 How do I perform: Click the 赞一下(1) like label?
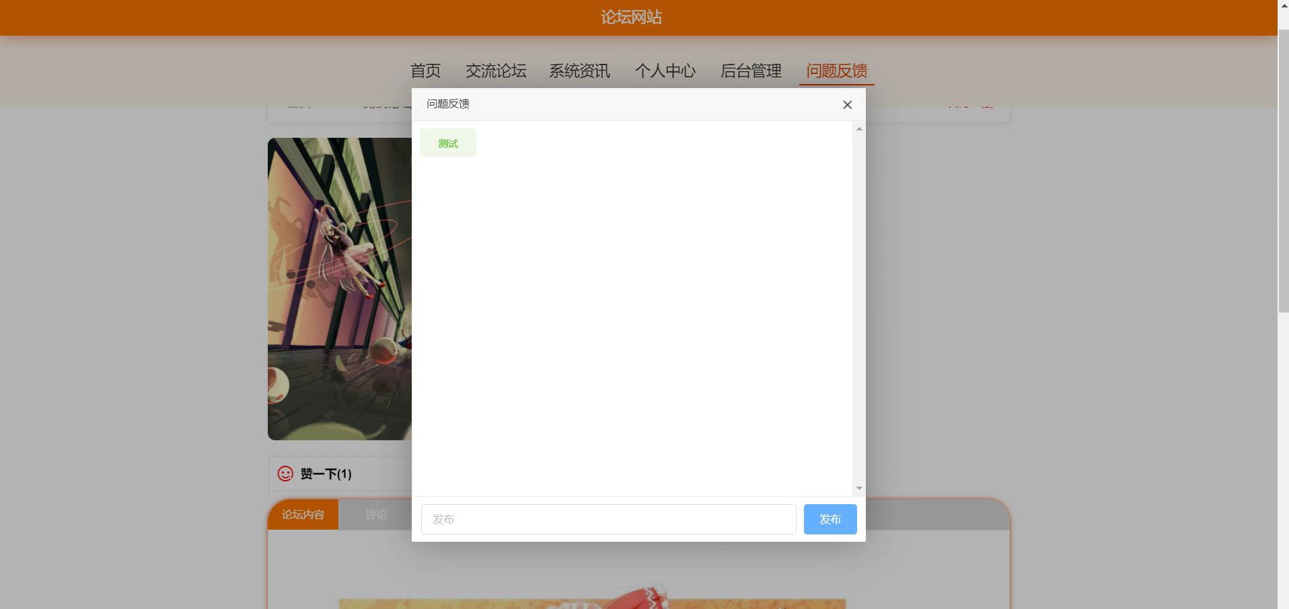326,474
